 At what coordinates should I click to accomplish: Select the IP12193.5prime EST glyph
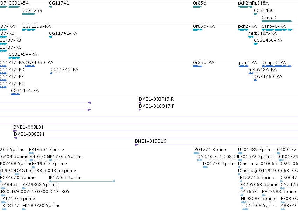click(x=4, y=202)
